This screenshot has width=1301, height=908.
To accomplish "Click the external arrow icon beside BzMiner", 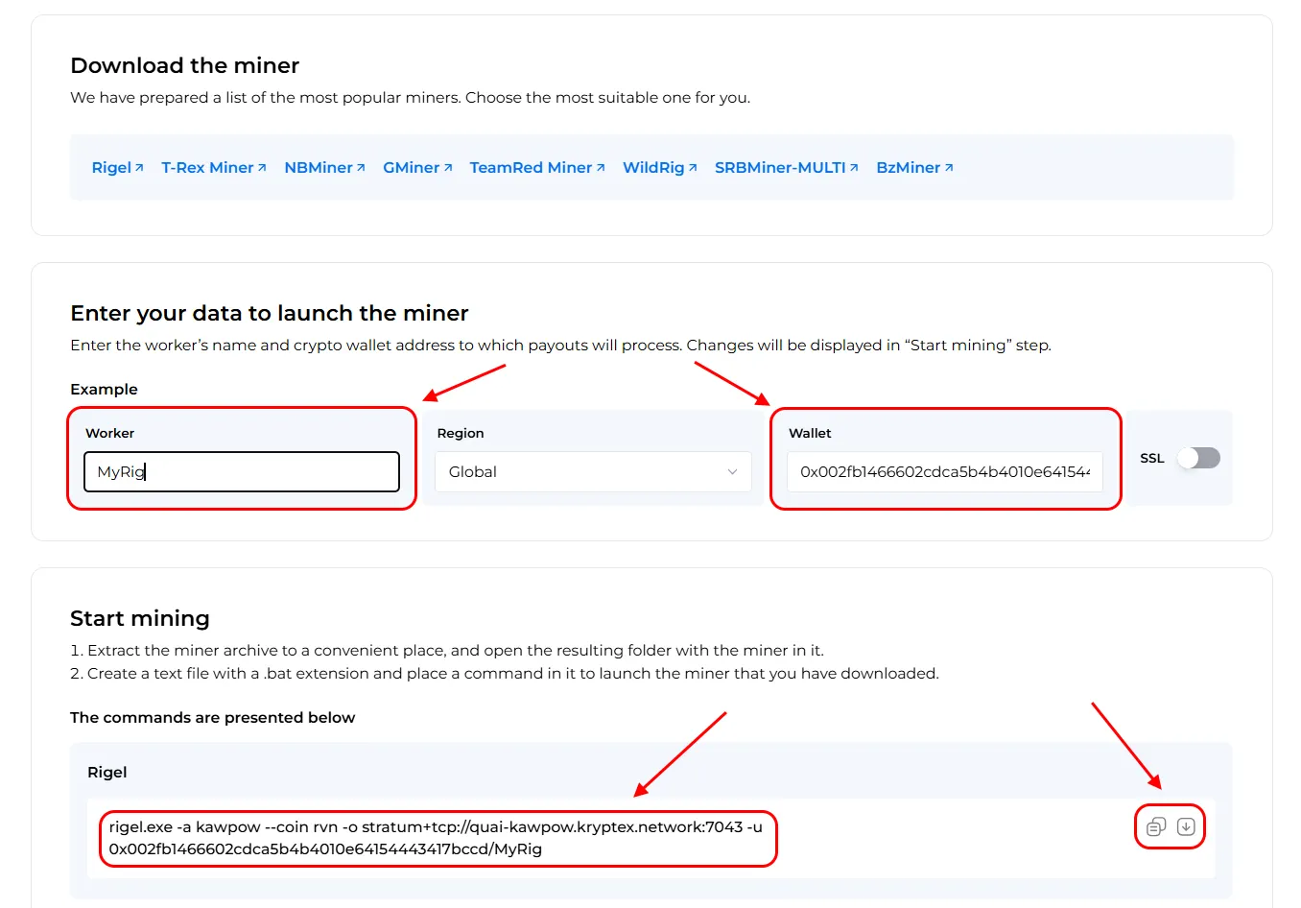I will click(949, 168).
